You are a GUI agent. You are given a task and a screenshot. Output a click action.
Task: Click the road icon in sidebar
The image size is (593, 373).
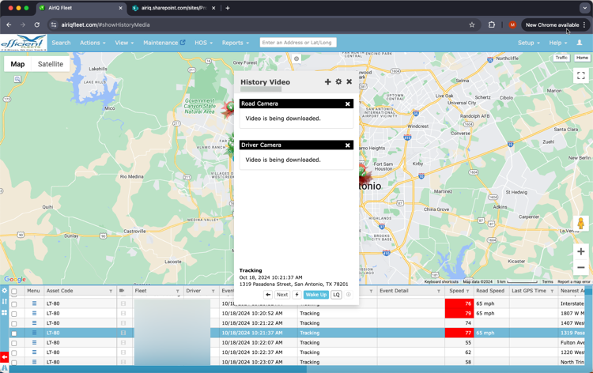tap(4, 367)
